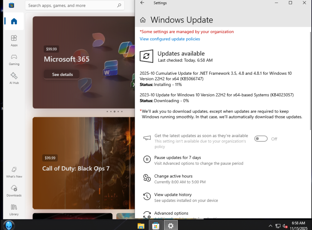This screenshot has height=230, width=312.
Task: Open Home in Microsoft Store sidebar
Action: pos(14,21)
